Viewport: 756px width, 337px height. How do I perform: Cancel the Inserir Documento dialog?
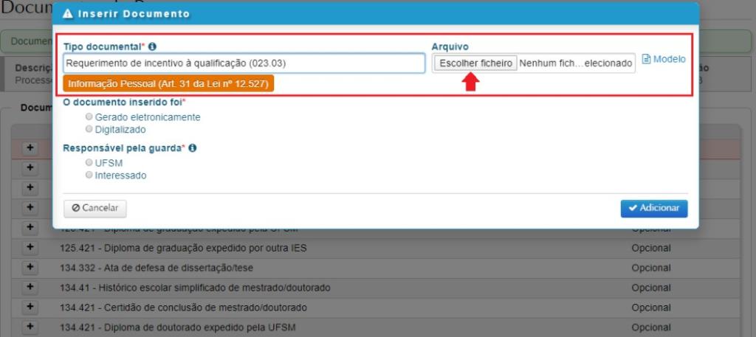click(x=95, y=209)
